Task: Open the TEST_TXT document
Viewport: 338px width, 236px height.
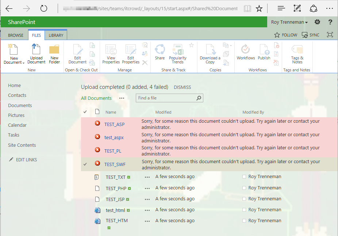Action: (x=116, y=177)
